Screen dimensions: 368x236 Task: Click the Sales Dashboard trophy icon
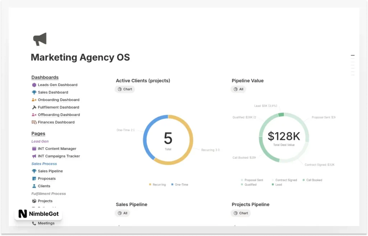(34, 93)
